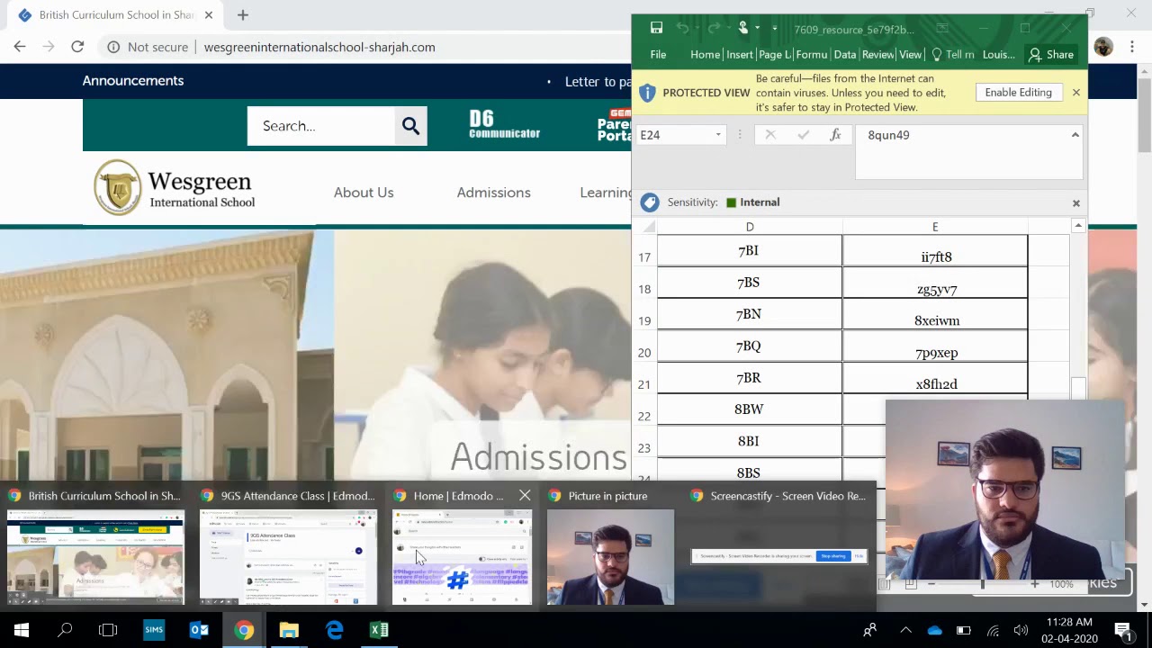Select cell containing 7BI
1152x648 pixels.
(749, 251)
